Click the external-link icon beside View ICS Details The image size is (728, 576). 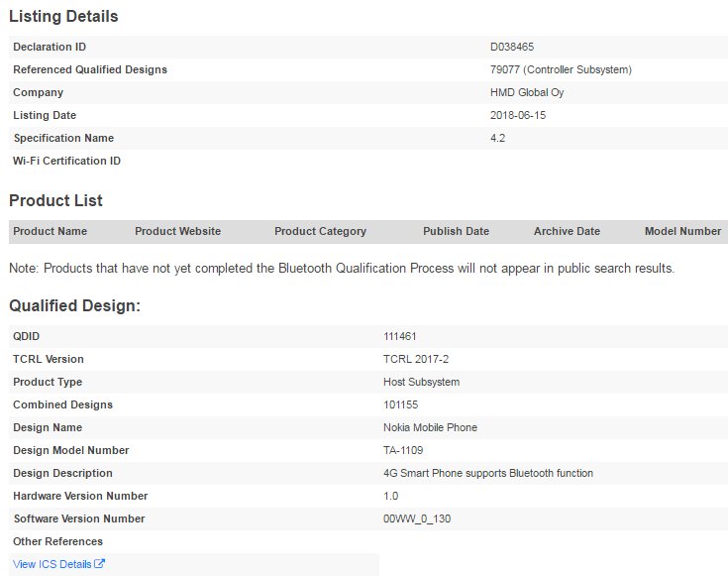pyautogui.click(x=99, y=563)
